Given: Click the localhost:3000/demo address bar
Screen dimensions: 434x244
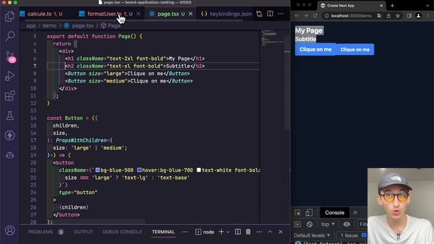Looking at the screenshot, I should 351,16.
